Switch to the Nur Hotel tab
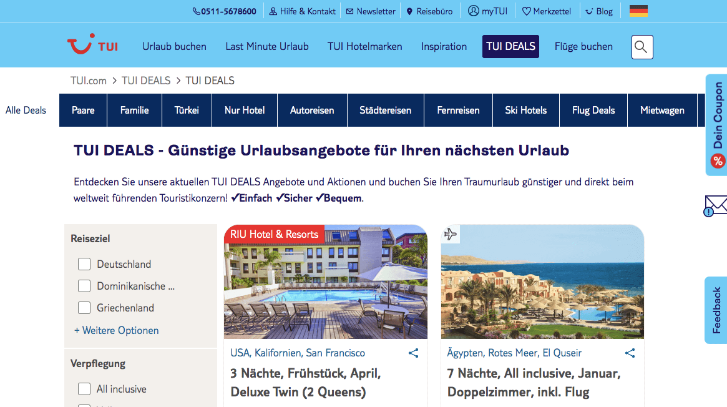Screen dimensions: 727x407 pos(245,110)
